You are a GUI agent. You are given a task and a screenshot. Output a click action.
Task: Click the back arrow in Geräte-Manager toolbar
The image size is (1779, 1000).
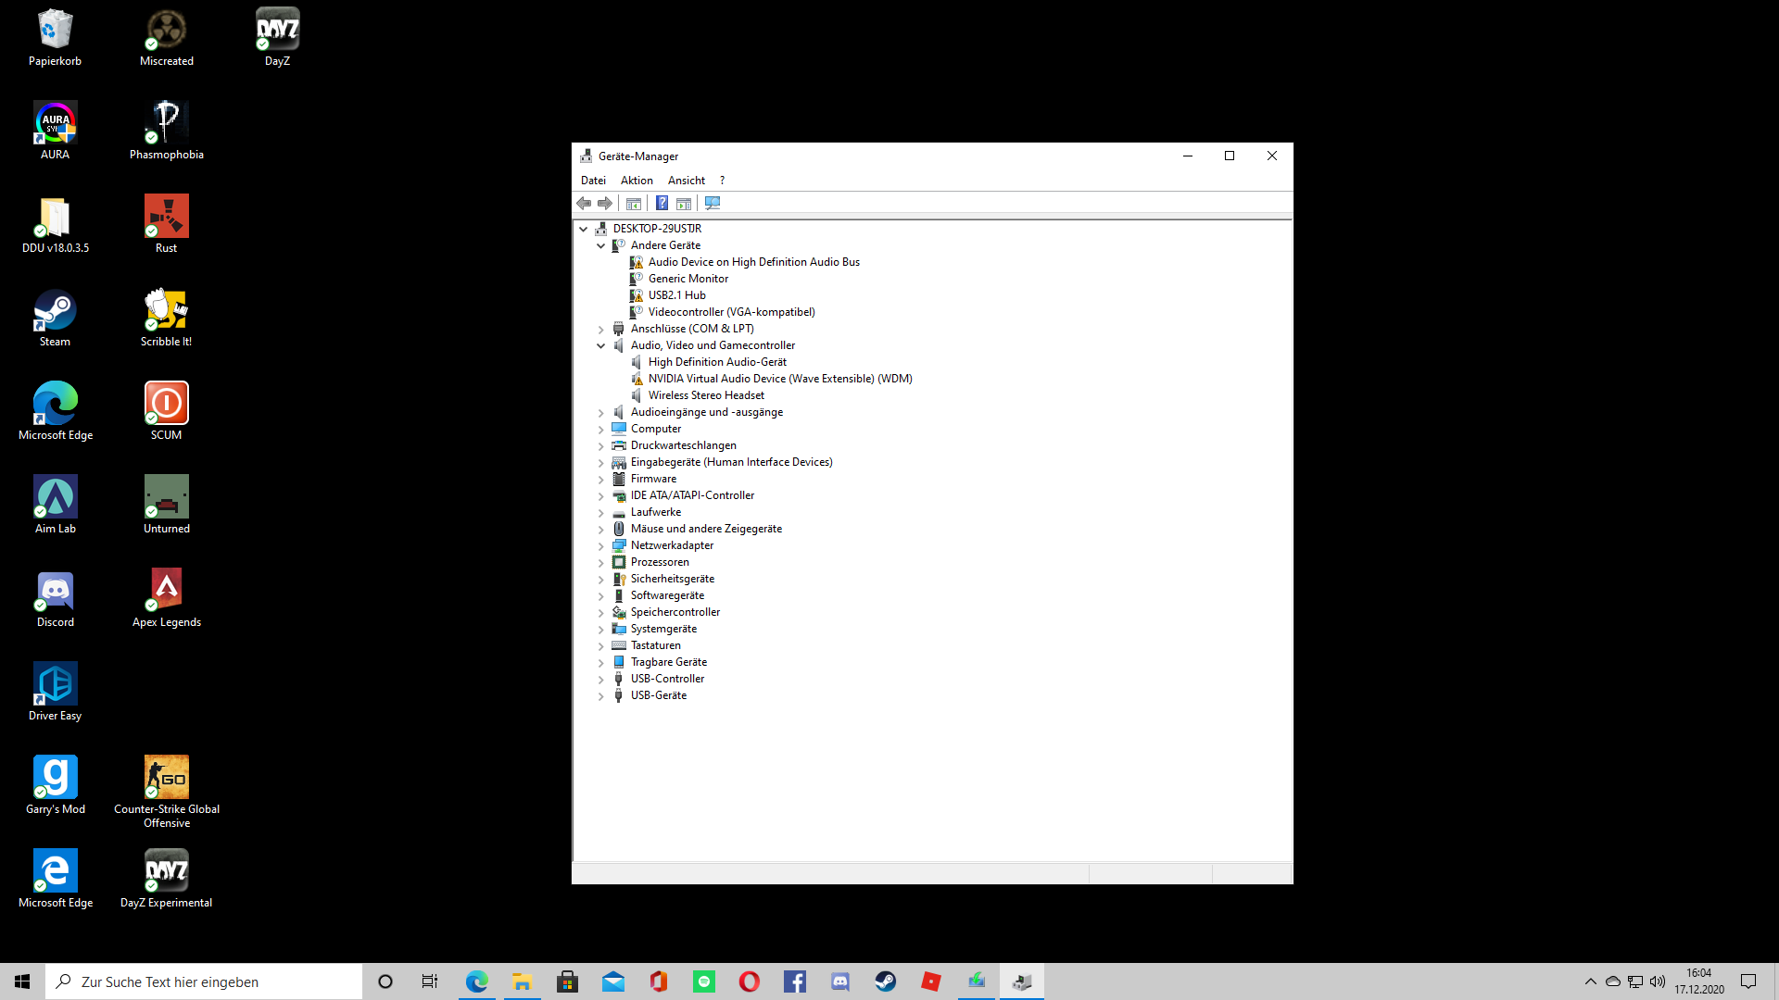(x=584, y=203)
